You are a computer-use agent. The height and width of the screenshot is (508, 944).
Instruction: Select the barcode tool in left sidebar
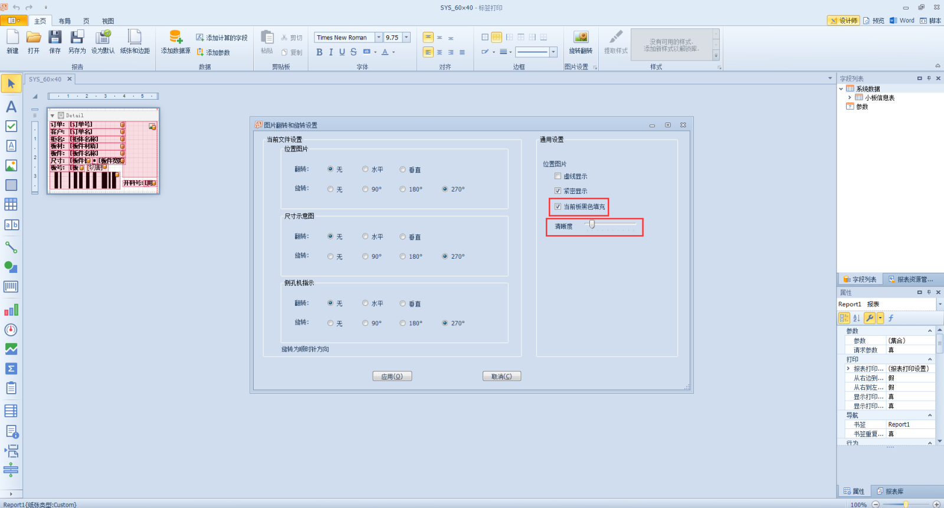tap(11, 287)
